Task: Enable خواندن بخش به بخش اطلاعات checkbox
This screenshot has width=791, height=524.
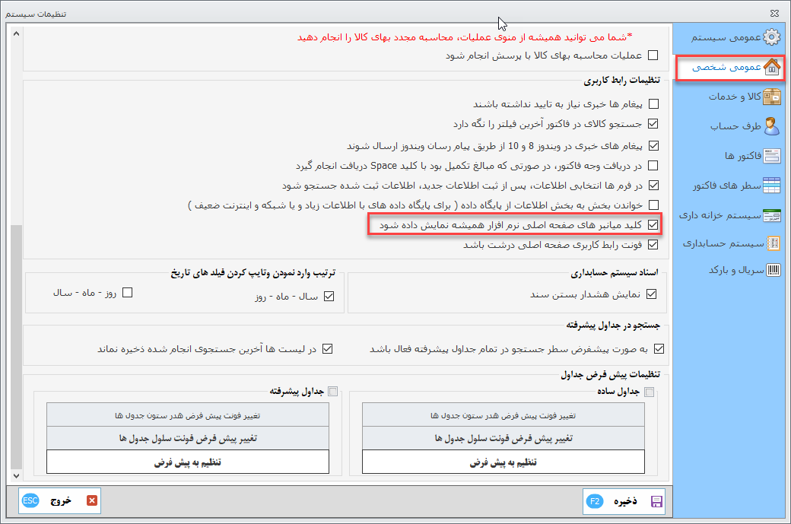Action: (x=654, y=205)
